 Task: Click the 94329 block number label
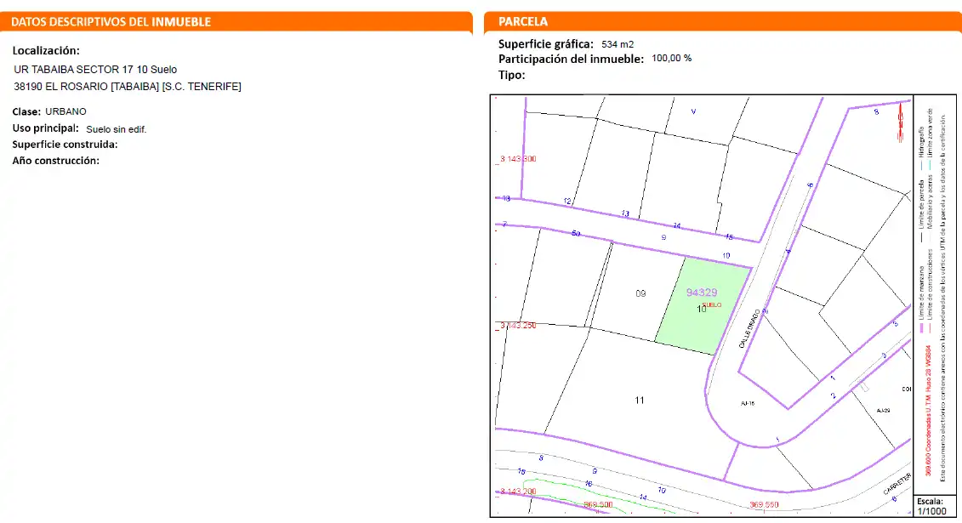(701, 293)
